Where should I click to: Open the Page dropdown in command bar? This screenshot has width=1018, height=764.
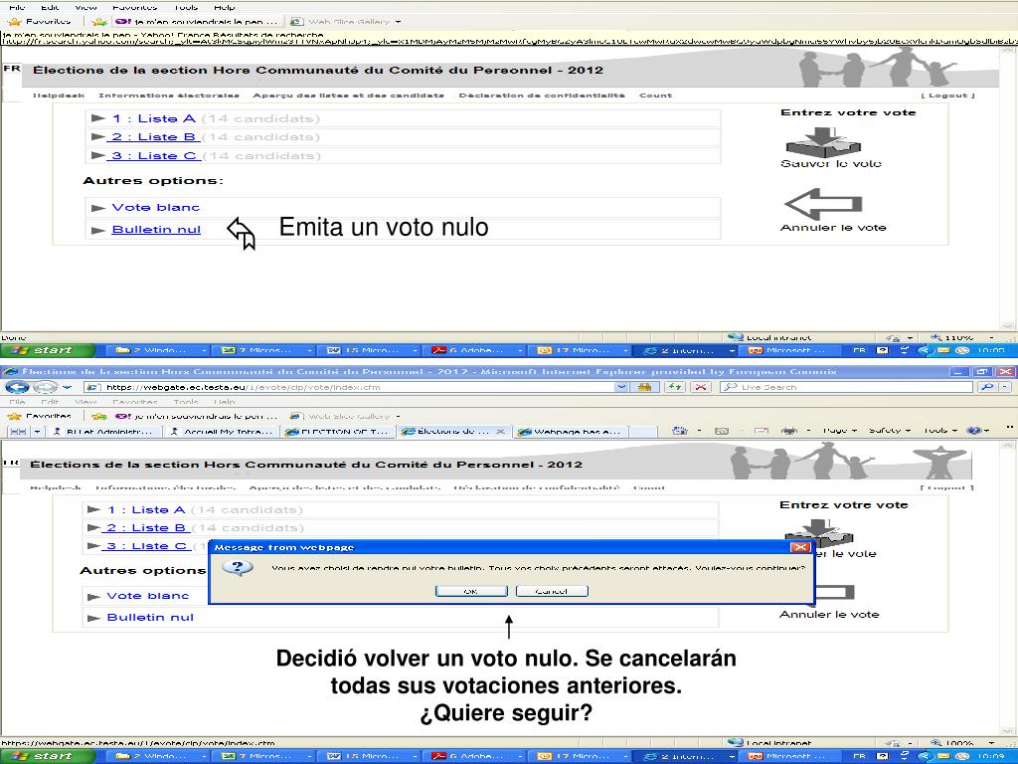[x=839, y=430]
